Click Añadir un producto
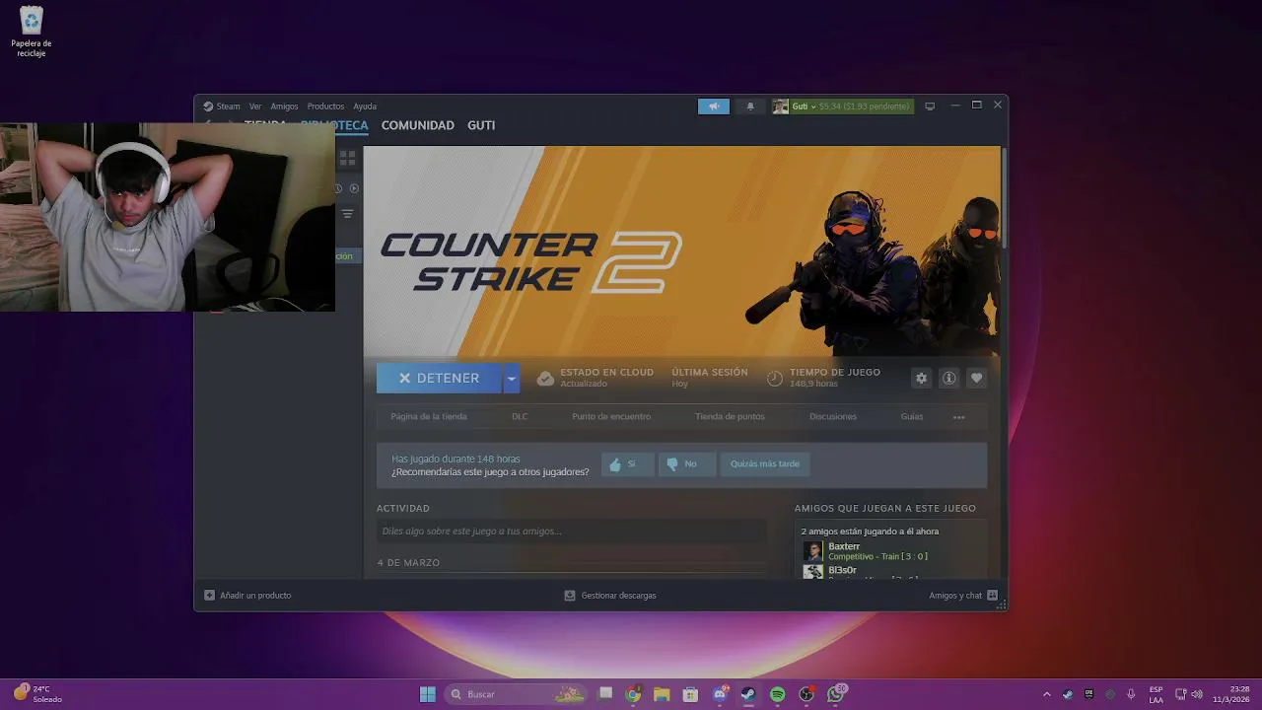This screenshot has width=1262, height=710. pyautogui.click(x=247, y=596)
